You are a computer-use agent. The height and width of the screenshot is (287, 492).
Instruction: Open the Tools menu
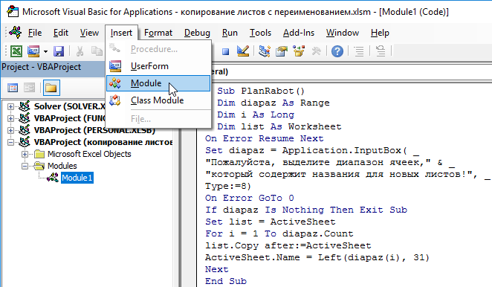coord(260,33)
